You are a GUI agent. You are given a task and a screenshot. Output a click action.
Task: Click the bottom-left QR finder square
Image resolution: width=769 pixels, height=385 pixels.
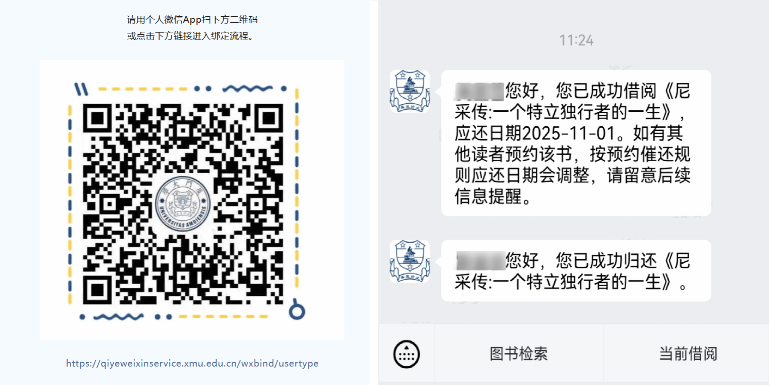pyautogui.click(x=97, y=290)
